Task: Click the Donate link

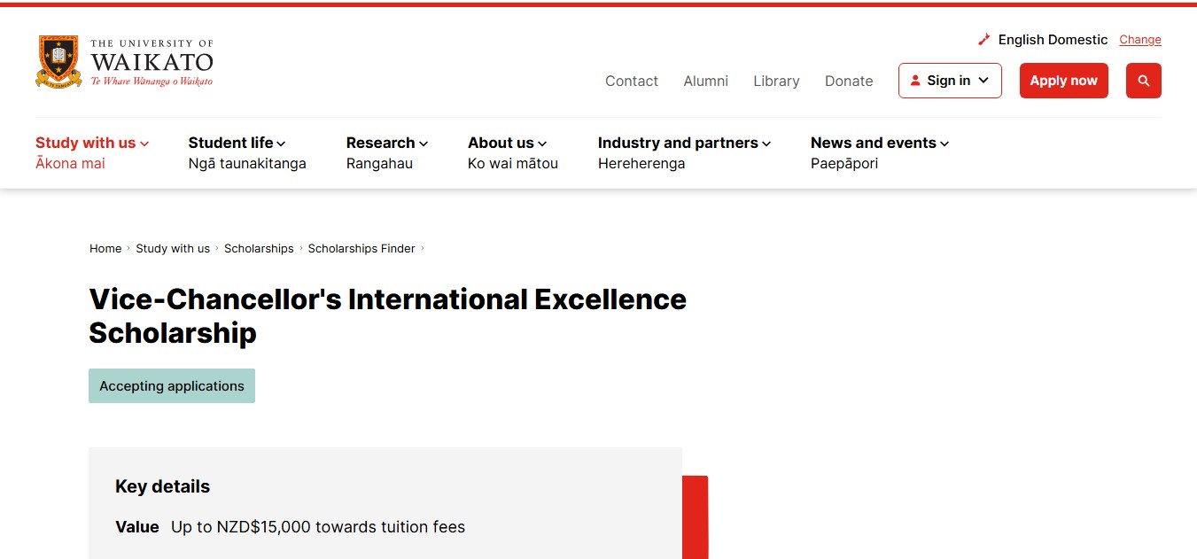Action: coord(849,81)
